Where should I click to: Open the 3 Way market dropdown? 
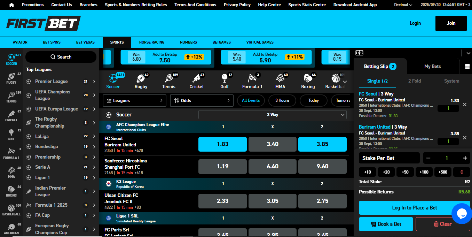click(x=272, y=114)
